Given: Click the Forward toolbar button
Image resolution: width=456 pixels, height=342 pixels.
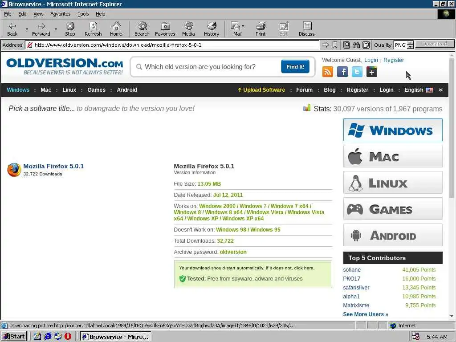Looking at the screenshot, I should 41,29.
